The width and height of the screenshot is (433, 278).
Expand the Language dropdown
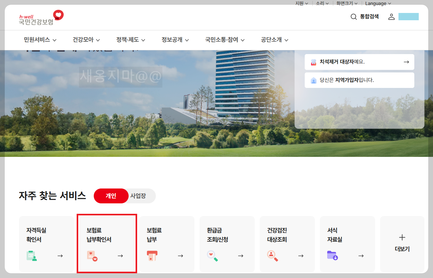(x=378, y=3)
